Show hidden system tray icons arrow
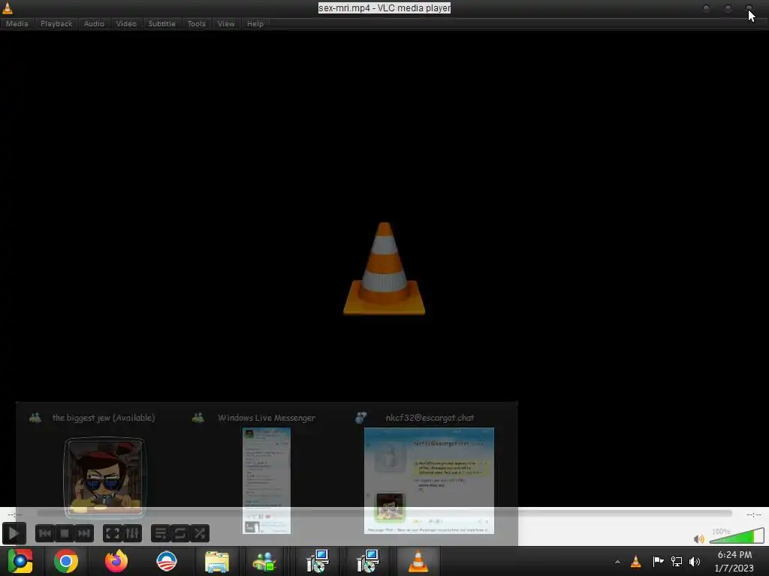Image resolution: width=769 pixels, height=576 pixels. [617, 562]
